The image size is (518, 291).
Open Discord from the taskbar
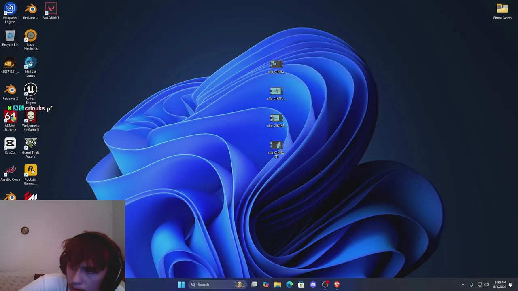(x=313, y=285)
